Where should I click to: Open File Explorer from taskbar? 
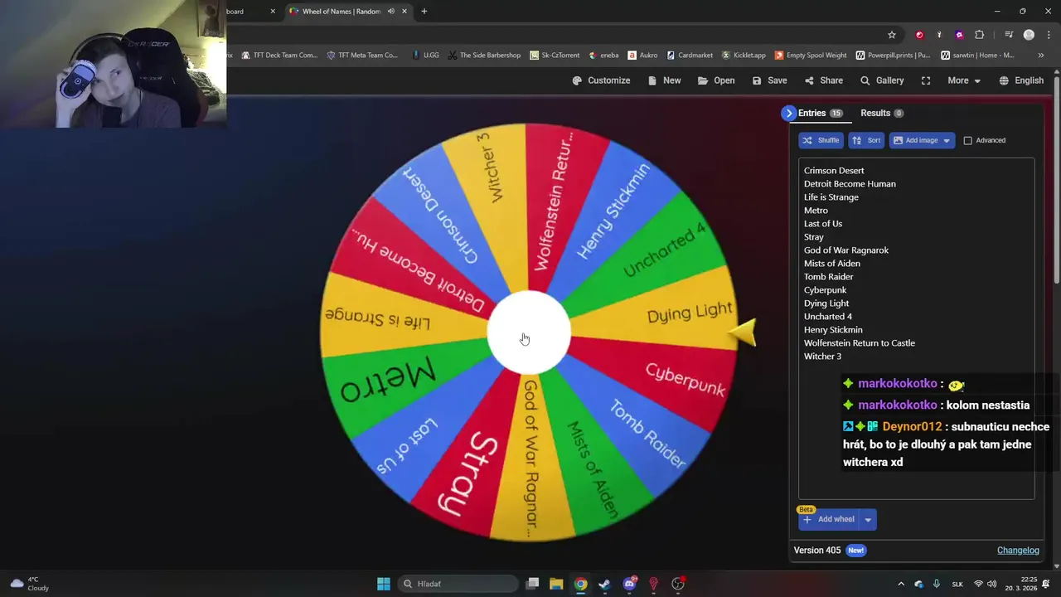pyautogui.click(x=556, y=584)
